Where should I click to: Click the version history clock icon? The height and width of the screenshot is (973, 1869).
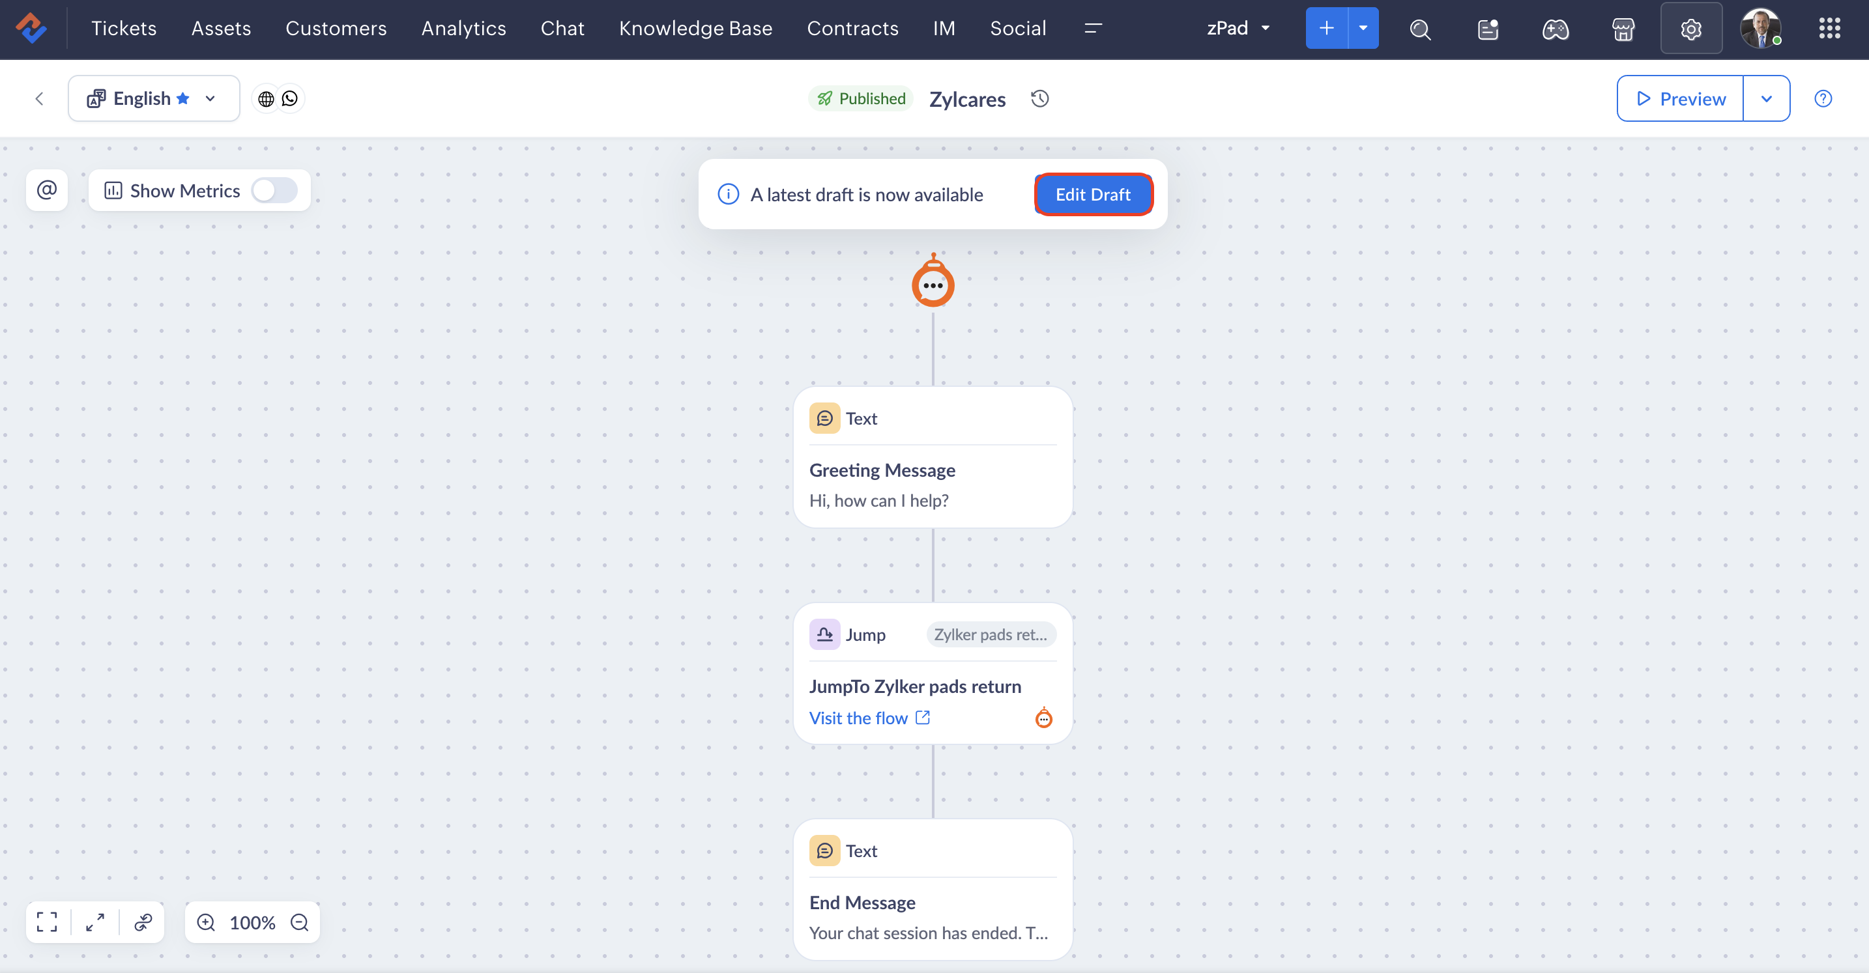pos(1039,98)
